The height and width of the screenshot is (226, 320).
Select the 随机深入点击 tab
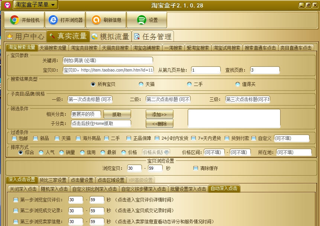tap(54, 189)
